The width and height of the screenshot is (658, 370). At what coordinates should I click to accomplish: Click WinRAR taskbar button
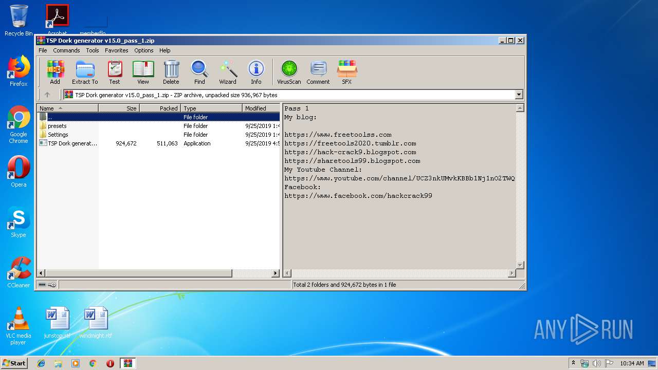(x=127, y=363)
